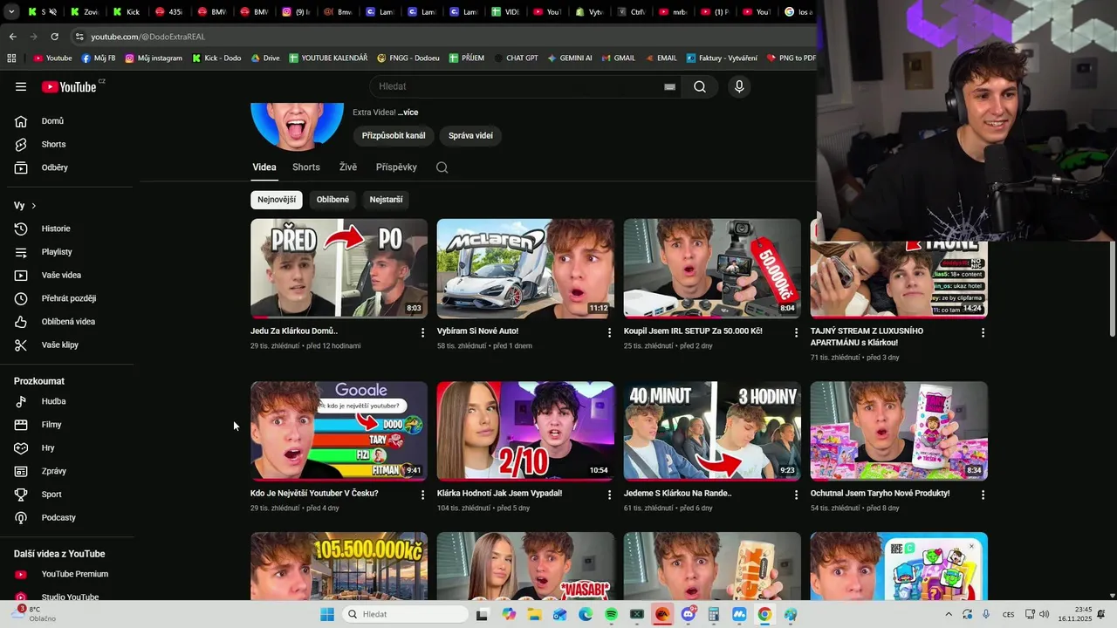The image size is (1117, 628).
Task: Open options for Ochutnal Jsem Taryho video
Action: coord(983,495)
